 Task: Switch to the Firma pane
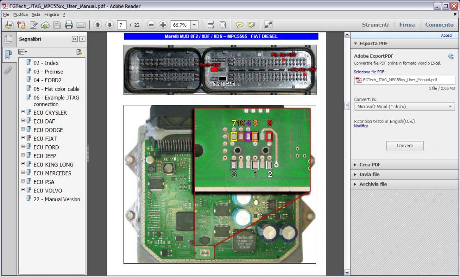coord(407,25)
